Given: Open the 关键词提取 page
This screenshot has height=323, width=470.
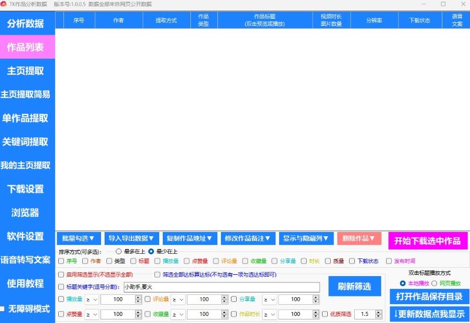Looking at the screenshot, I should coord(25,142).
